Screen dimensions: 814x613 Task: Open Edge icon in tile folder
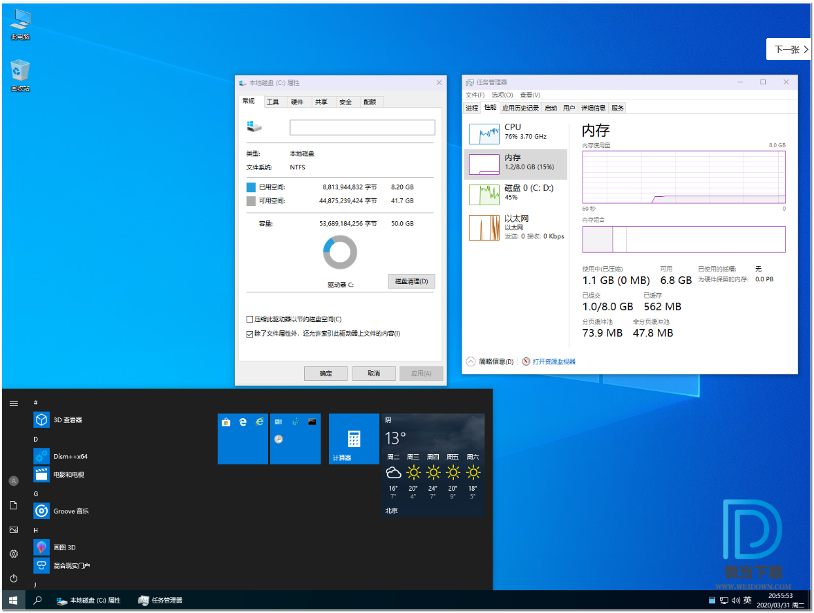243,422
